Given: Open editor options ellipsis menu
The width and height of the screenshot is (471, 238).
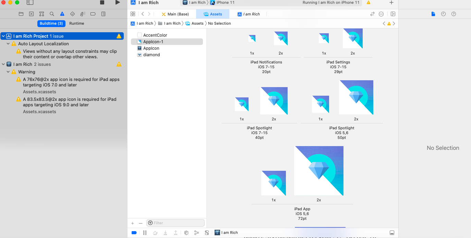Looking at the screenshot, I should click(381, 14).
